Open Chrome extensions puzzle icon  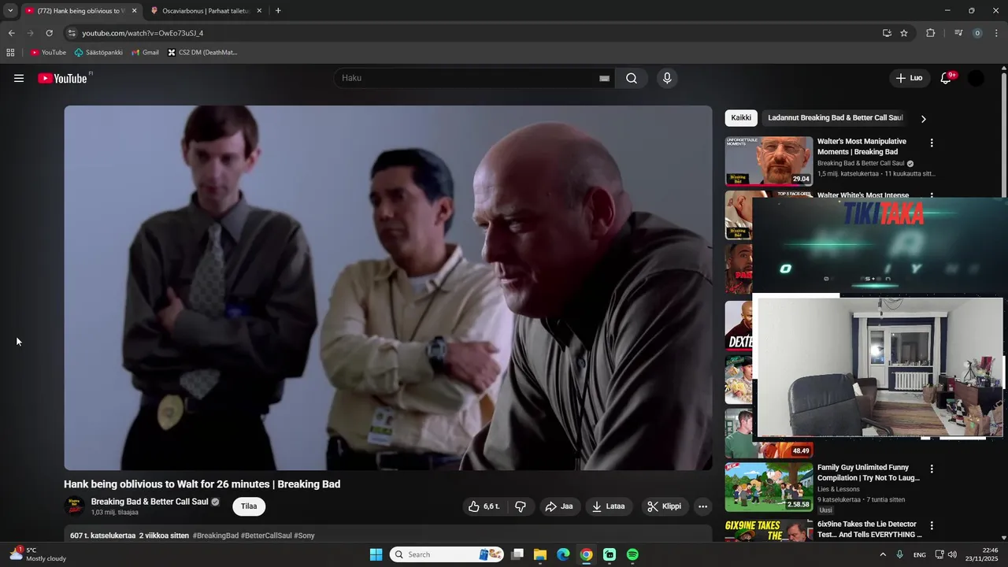[x=931, y=33]
